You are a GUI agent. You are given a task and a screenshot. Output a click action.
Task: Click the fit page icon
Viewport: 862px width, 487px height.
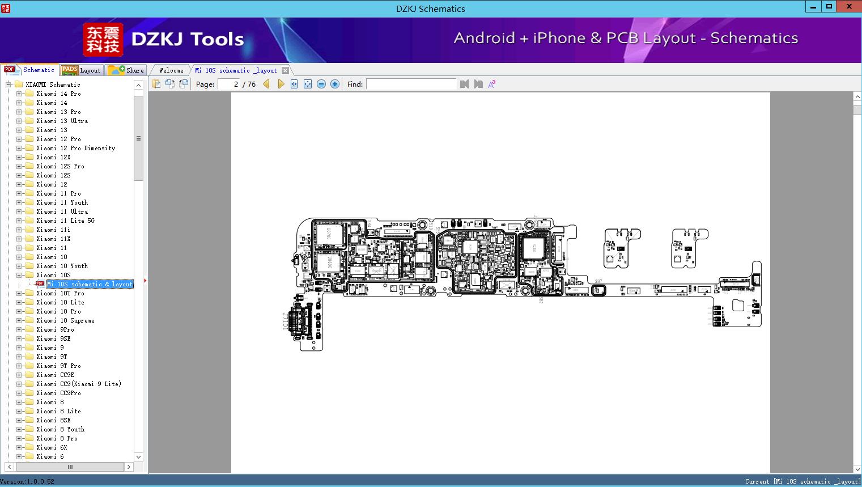[x=308, y=84]
